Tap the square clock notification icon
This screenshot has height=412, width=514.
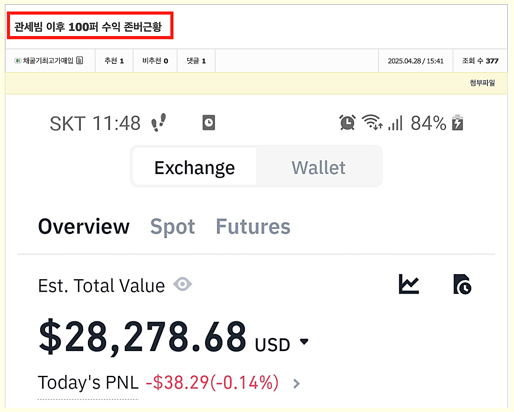point(208,122)
